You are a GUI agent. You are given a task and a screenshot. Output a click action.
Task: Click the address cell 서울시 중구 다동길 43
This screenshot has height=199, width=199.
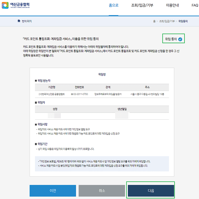pyautogui.click(x=147, y=94)
